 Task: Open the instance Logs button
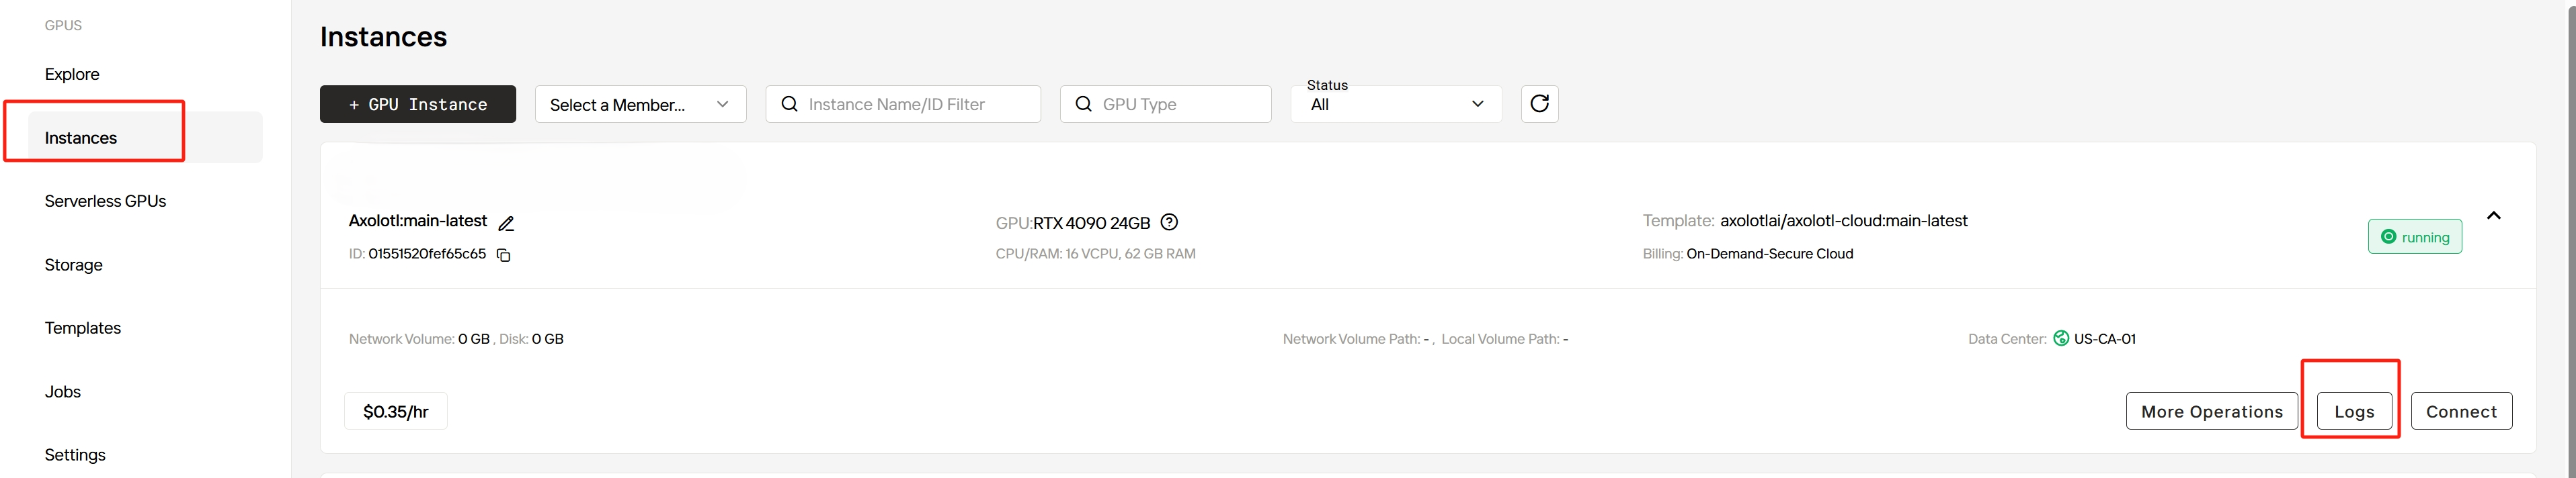pyautogui.click(x=2353, y=411)
